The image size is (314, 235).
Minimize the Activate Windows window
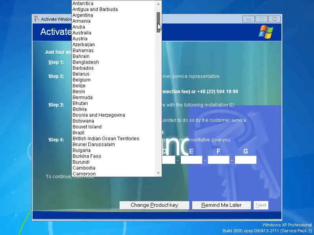click(x=249, y=19)
